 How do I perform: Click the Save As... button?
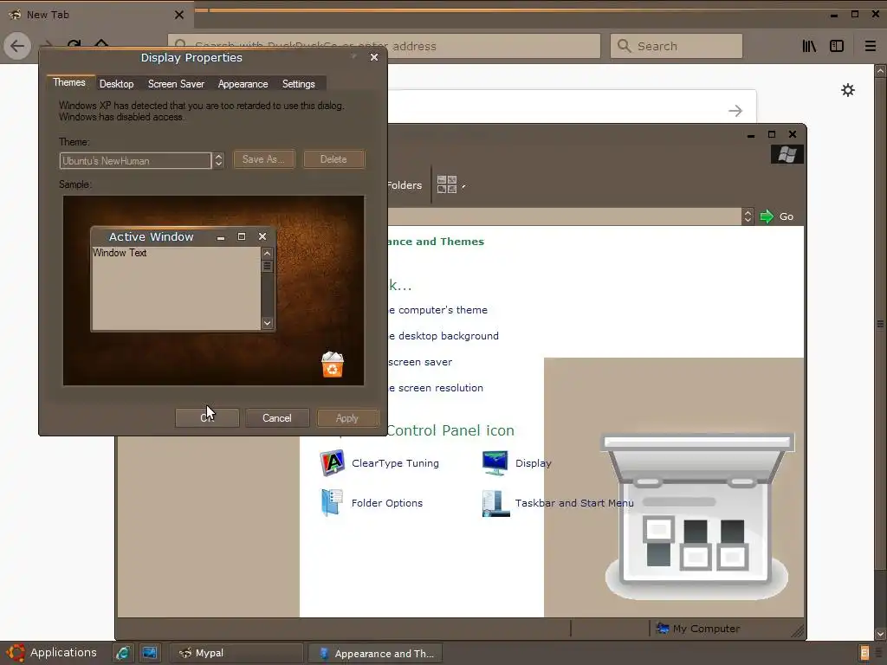[x=263, y=159]
